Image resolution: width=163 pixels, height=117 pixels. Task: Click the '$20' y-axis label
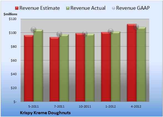click(14, 88)
